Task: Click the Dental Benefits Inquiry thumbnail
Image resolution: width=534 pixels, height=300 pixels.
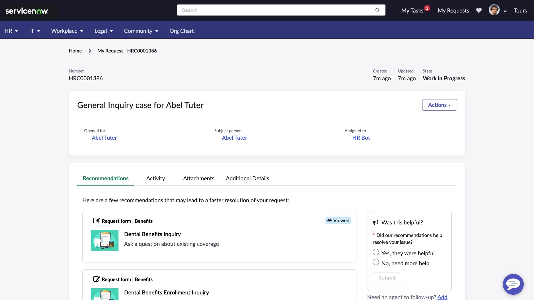Action: 104,240
